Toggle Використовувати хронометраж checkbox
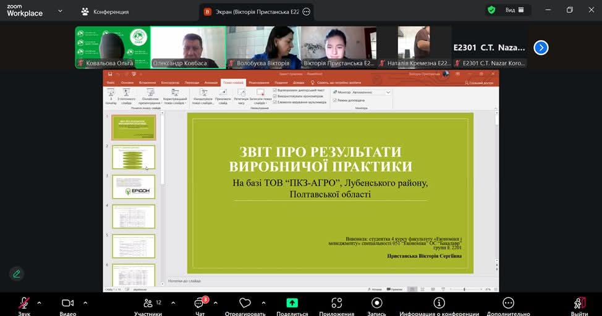The width and height of the screenshot is (602, 316). coord(275,96)
